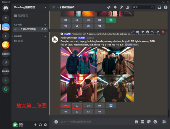Join the 常规 voice channel

coord(30,41)
